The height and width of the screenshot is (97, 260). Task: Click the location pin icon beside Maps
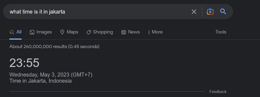62,32
